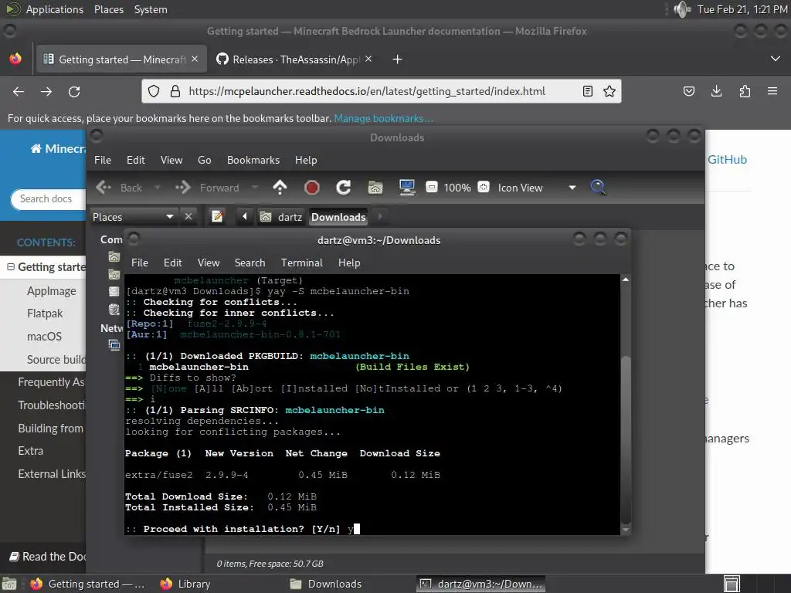Click the 100% zoom level button
This screenshot has height=593, width=791.
[457, 188]
